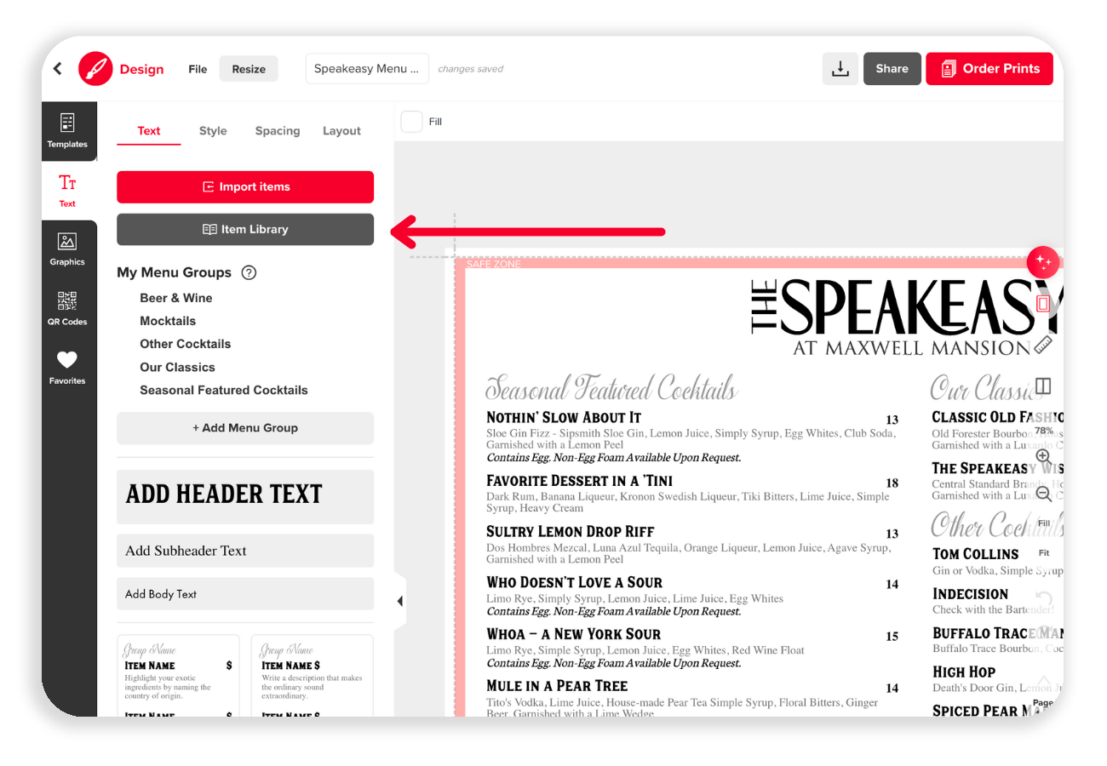Open the Templates sidebar panel
Viewport: 1107px width, 766px height.
[67, 131]
